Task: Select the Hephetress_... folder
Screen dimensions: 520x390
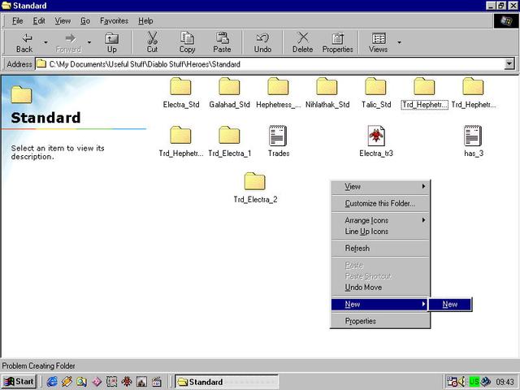Action: (278, 93)
